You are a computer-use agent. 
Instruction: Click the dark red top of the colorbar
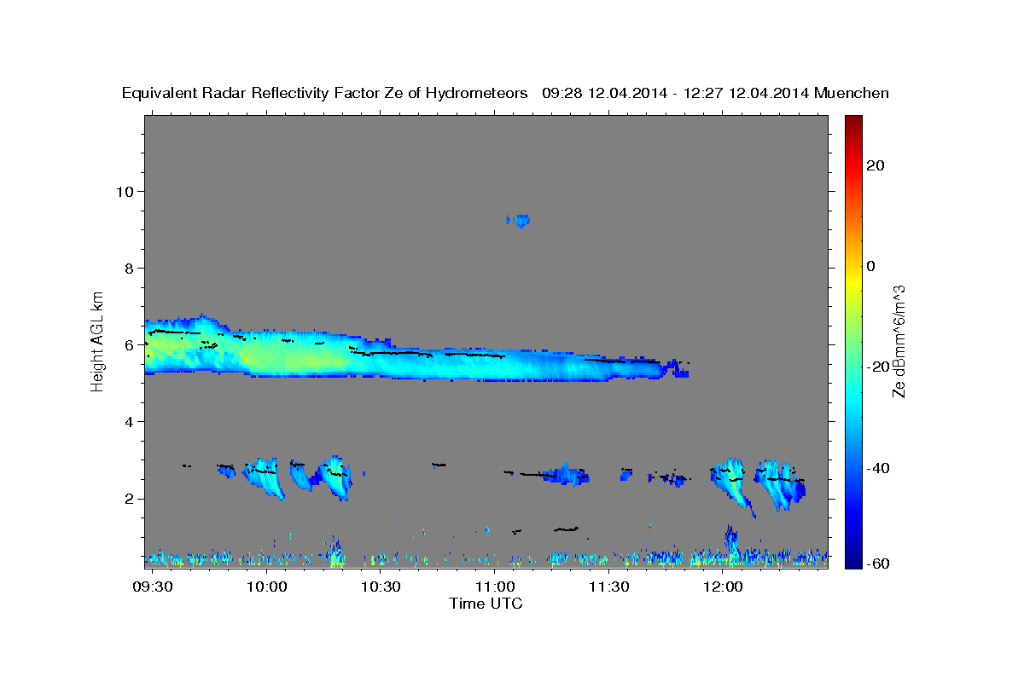coord(852,122)
